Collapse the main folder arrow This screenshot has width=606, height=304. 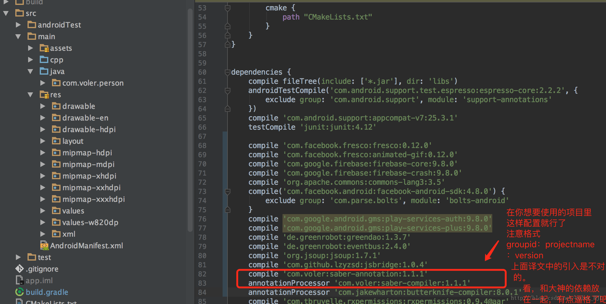click(x=18, y=36)
